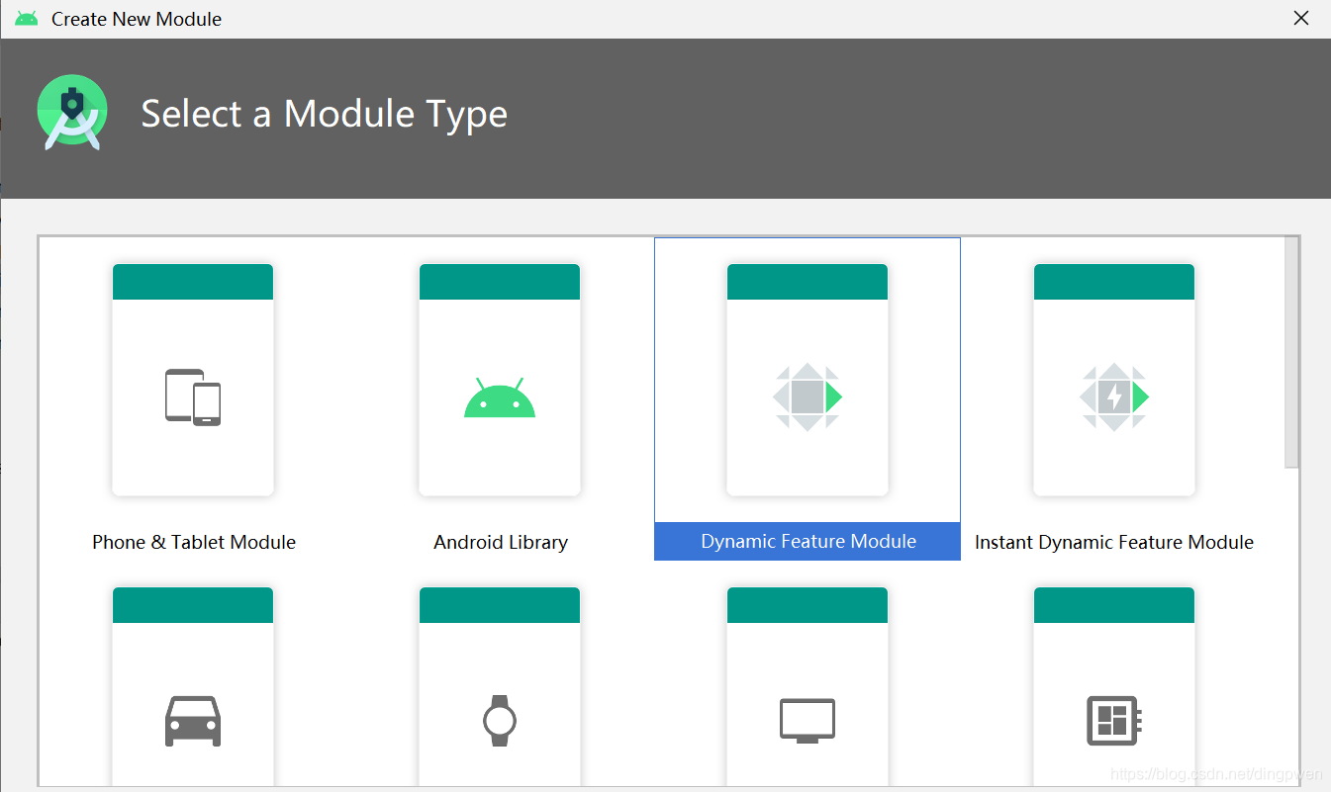Click the 'Instant Dynamic Feature Module' label
The width and height of the screenshot is (1331, 792).
pyautogui.click(x=1114, y=542)
